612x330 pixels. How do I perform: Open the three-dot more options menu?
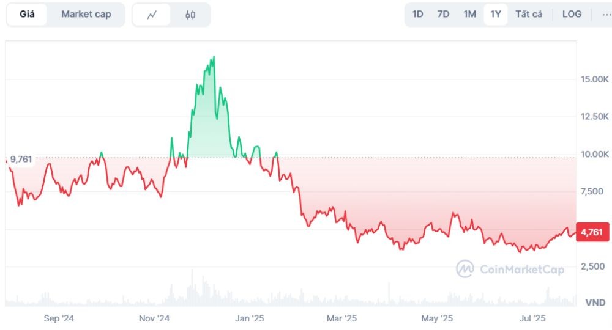coord(602,14)
